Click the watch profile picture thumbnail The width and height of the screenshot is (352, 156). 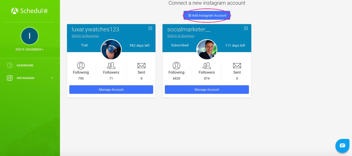pyautogui.click(x=111, y=49)
